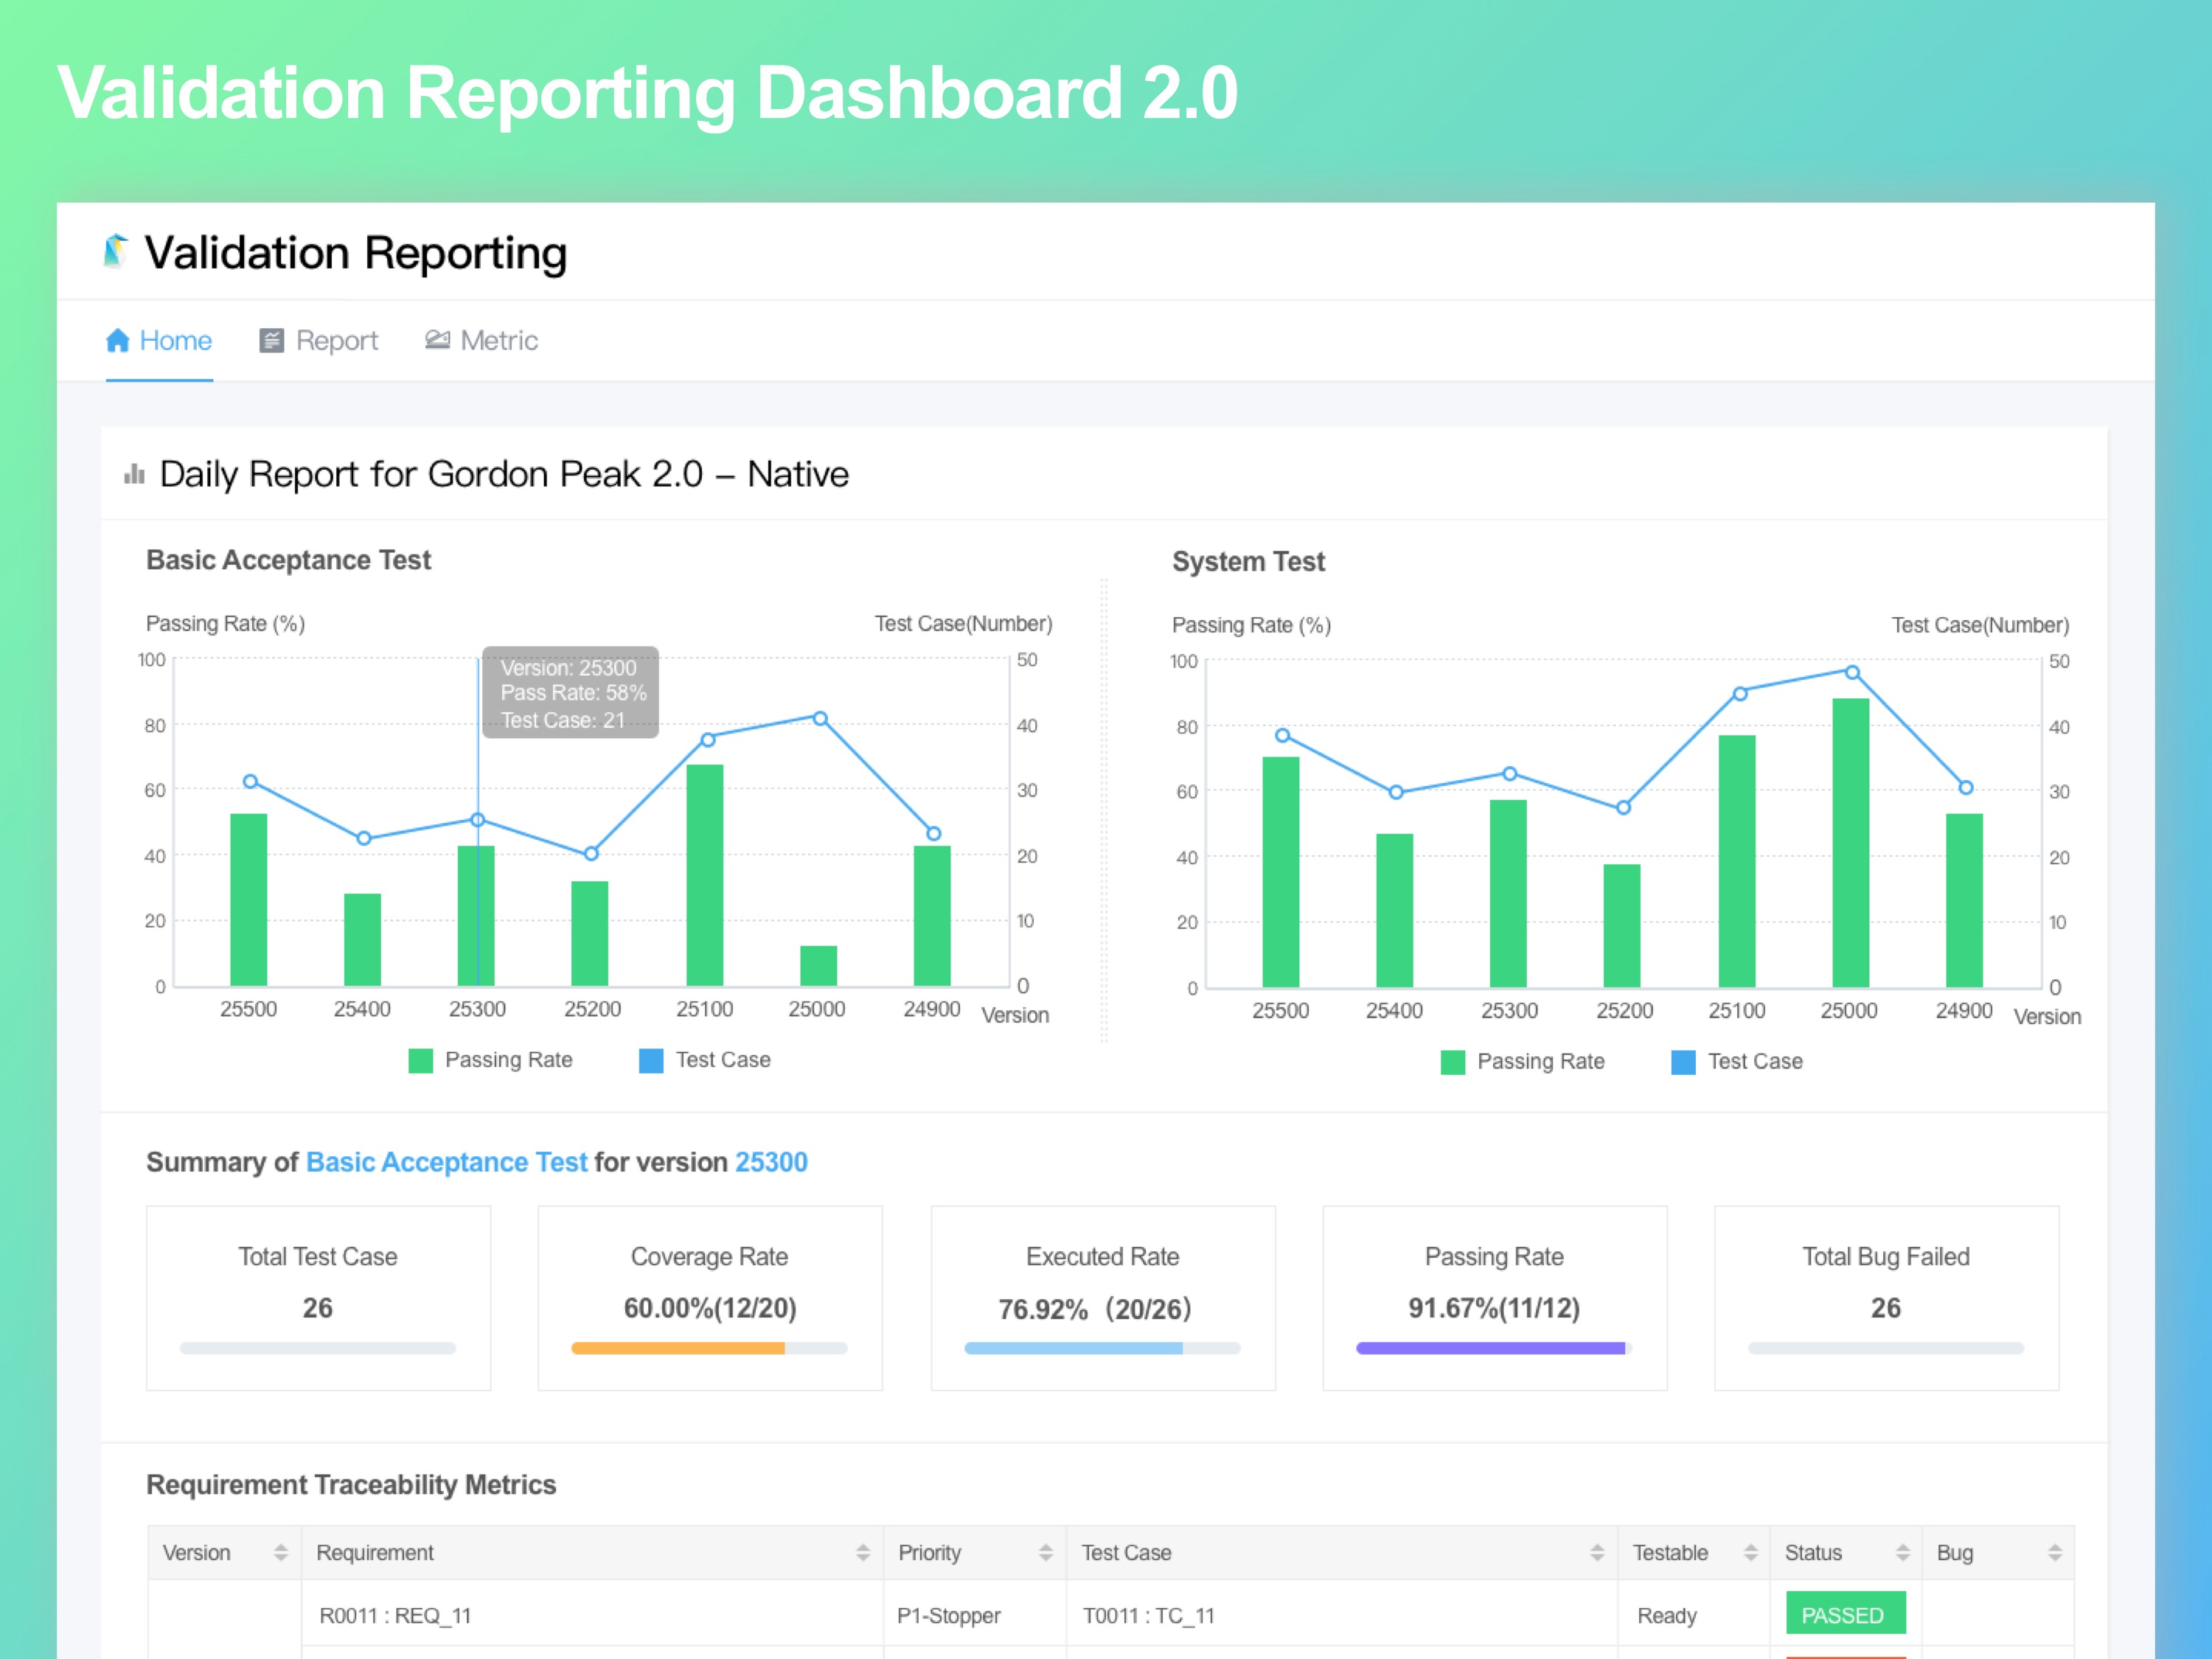
Task: Click the Version column sort control
Action: point(279,1553)
